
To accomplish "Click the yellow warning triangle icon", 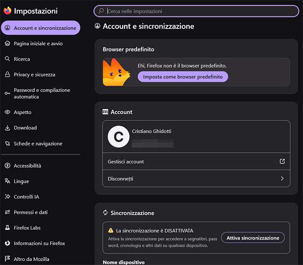I will click(111, 230).
